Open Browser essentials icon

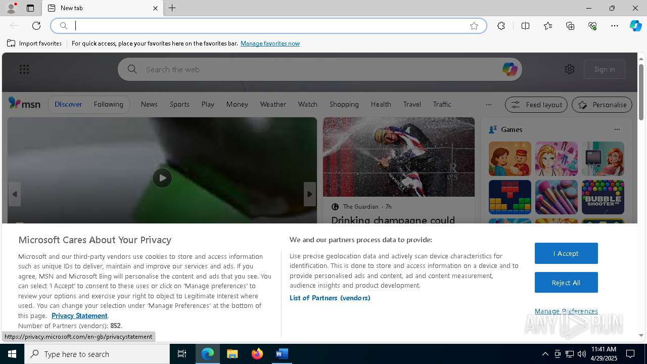[x=592, y=26]
